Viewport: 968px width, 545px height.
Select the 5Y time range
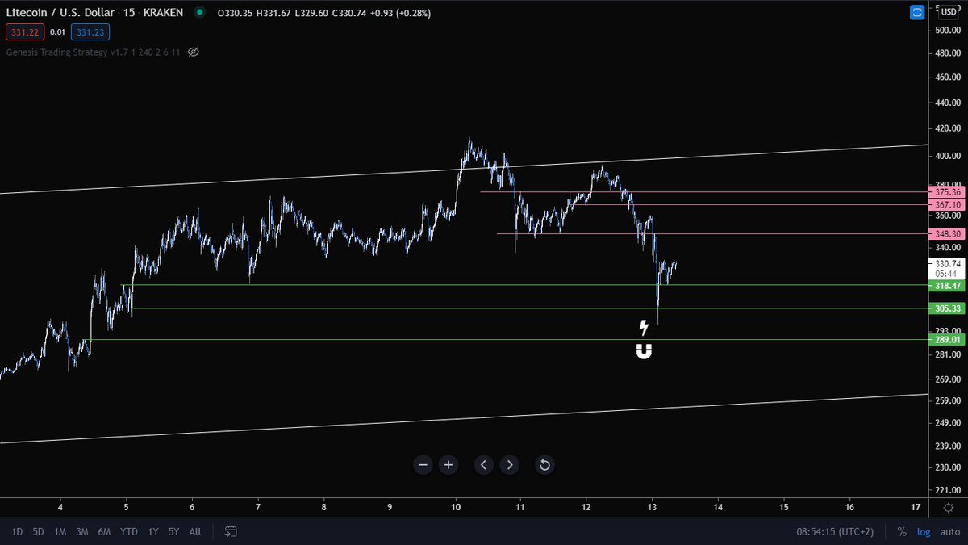point(173,531)
